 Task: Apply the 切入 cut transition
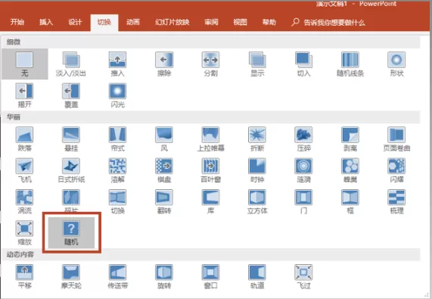304,64
